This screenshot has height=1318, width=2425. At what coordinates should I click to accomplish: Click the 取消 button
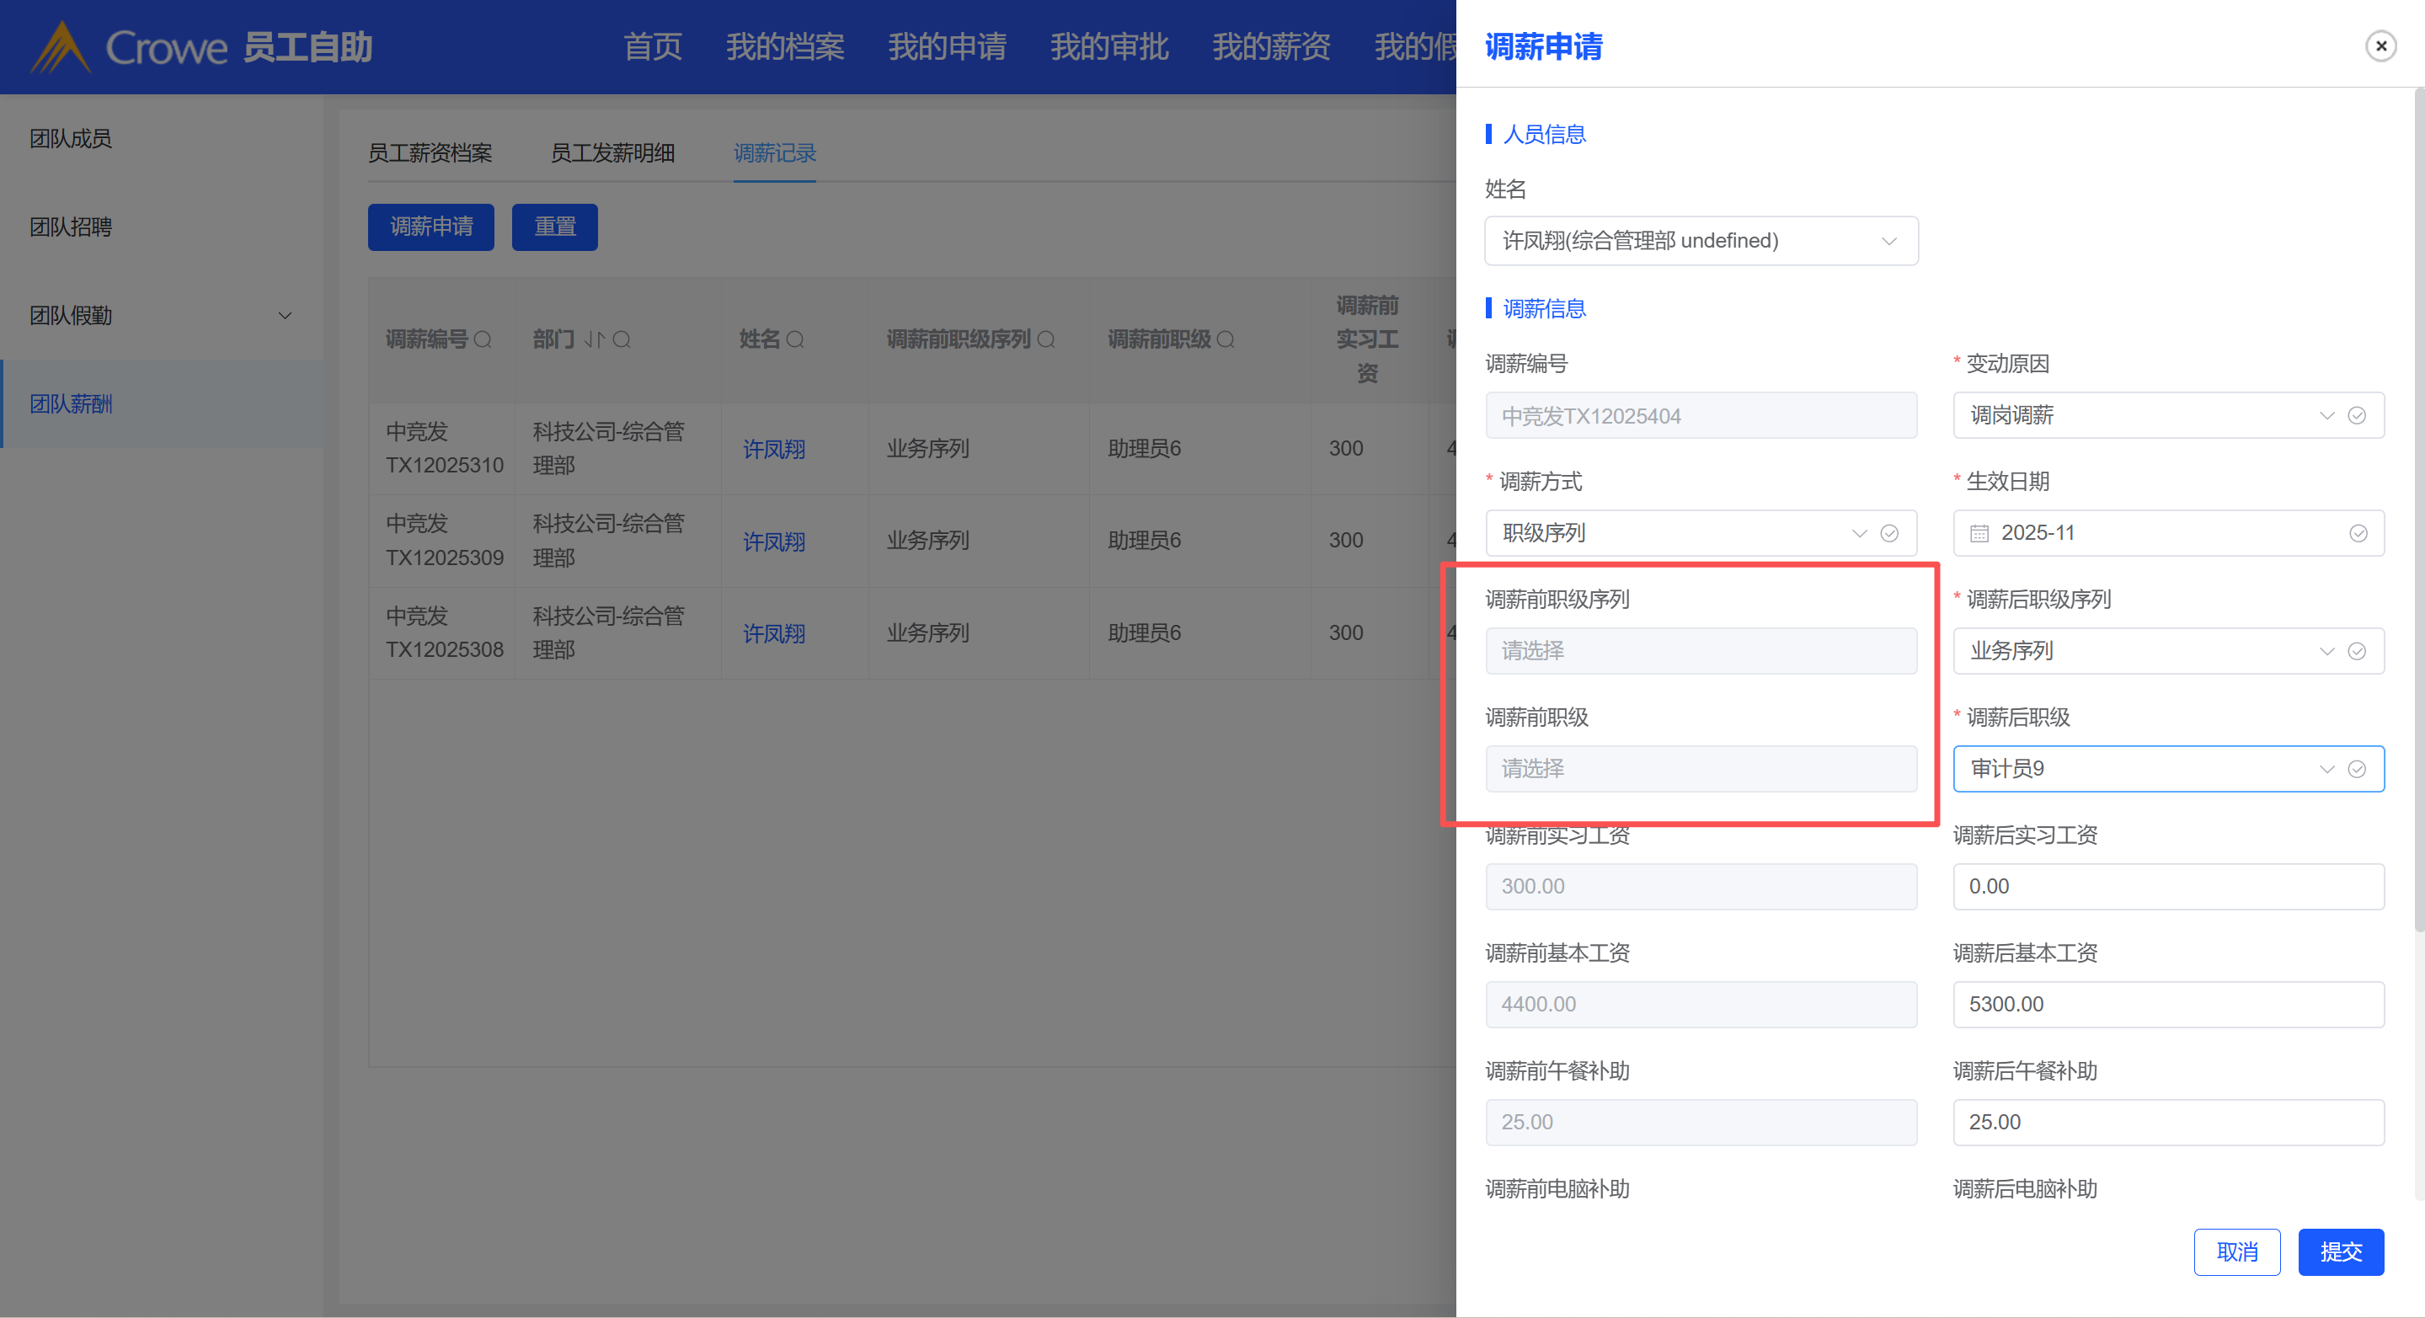(2236, 1251)
